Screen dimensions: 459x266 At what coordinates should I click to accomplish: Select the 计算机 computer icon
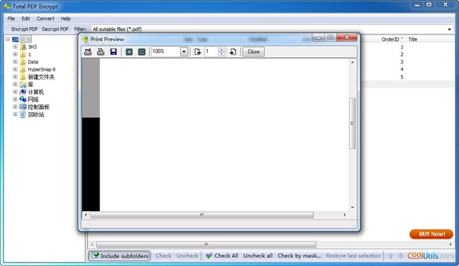23,92
